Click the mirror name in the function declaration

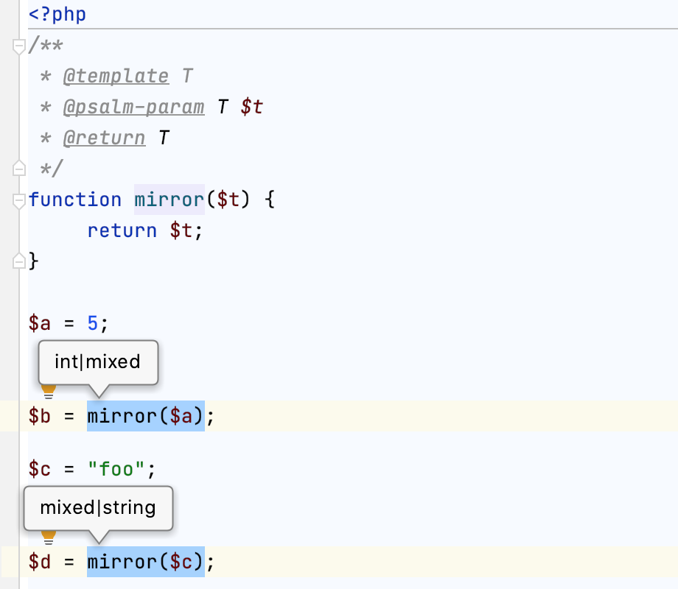pyautogui.click(x=169, y=200)
